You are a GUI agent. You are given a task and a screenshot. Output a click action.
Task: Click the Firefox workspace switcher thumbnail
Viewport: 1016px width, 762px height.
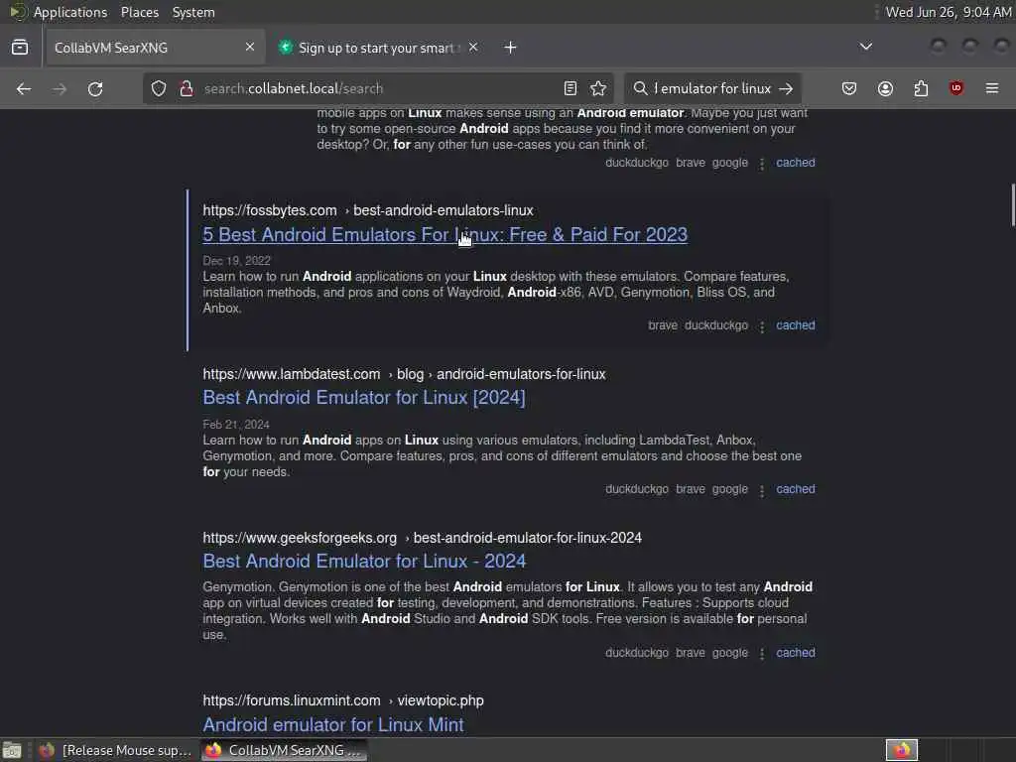(901, 750)
